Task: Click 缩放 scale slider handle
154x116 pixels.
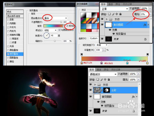Action: point(55,41)
